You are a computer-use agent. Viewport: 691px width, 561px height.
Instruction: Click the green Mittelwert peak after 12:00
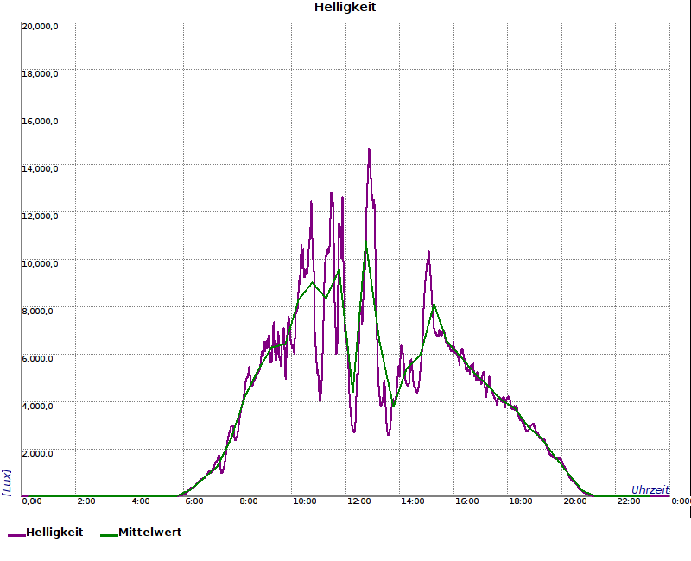point(365,242)
